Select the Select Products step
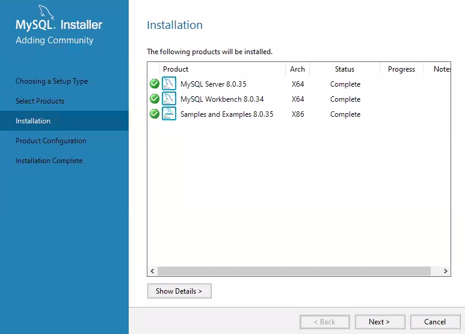The image size is (465, 334). coord(40,101)
